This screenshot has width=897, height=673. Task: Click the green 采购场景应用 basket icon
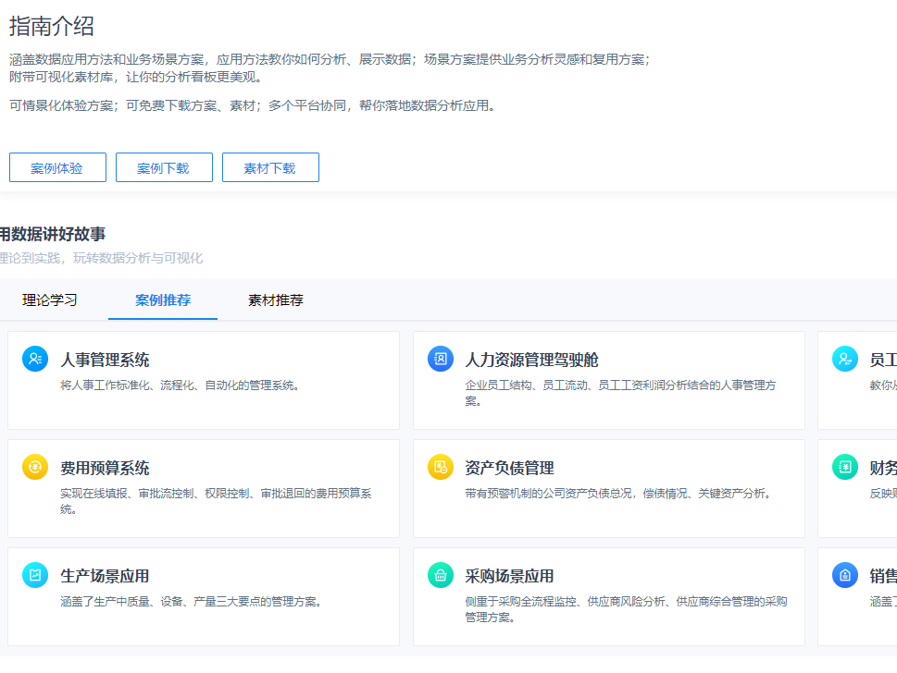(441, 575)
